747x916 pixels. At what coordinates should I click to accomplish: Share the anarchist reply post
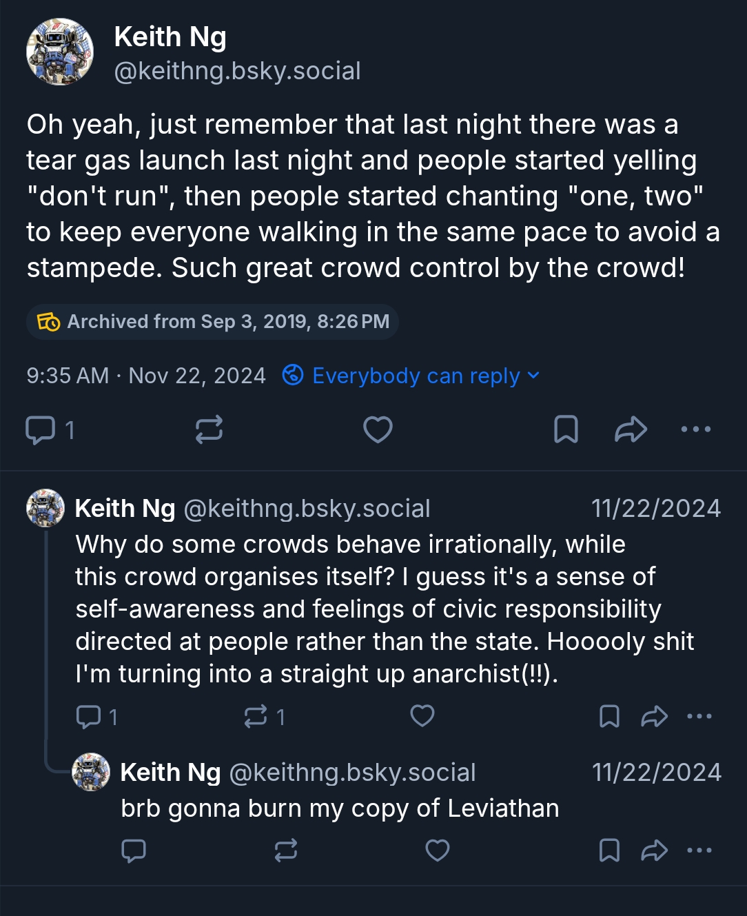654,716
